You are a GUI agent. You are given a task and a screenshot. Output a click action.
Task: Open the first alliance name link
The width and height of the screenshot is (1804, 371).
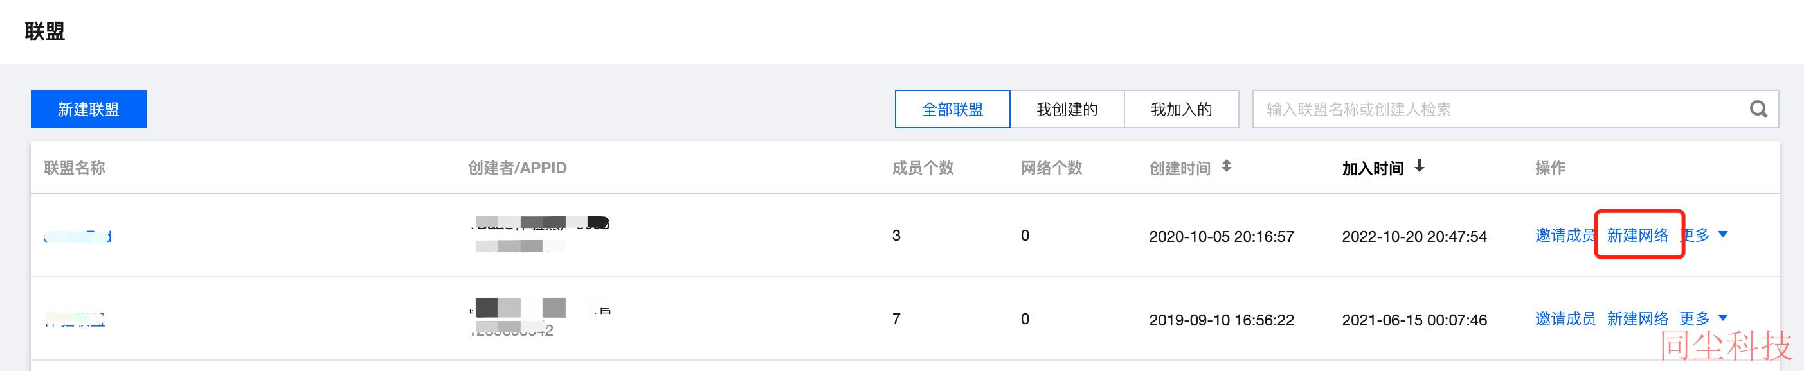click(x=77, y=236)
